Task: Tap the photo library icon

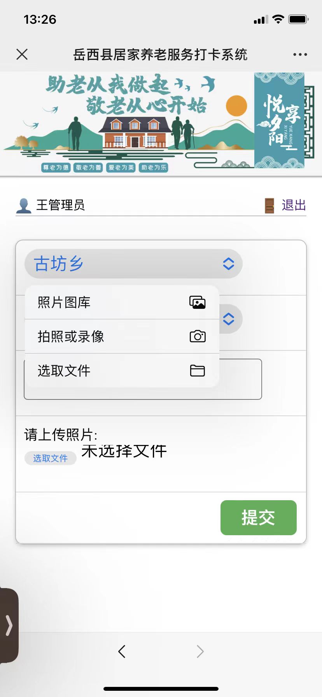Action: 198,302
